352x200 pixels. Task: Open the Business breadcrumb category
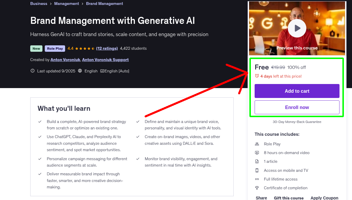coord(39,3)
